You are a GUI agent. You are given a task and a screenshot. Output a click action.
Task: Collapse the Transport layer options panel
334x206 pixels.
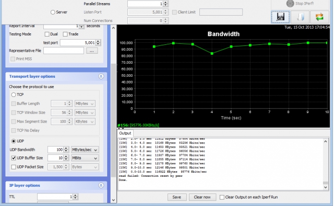click(x=101, y=76)
